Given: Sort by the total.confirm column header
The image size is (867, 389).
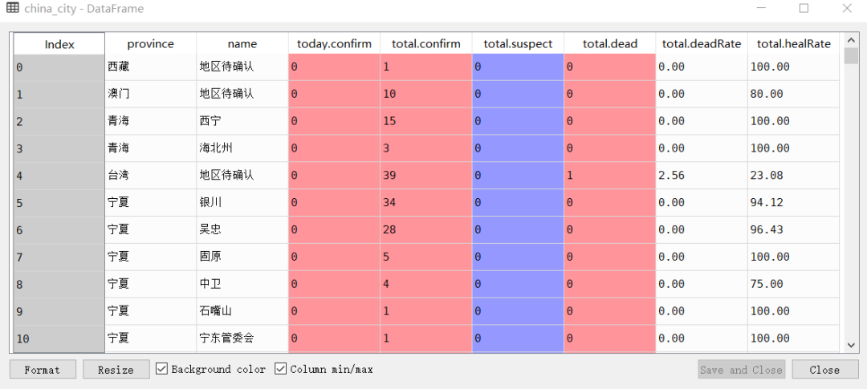Looking at the screenshot, I should point(425,43).
